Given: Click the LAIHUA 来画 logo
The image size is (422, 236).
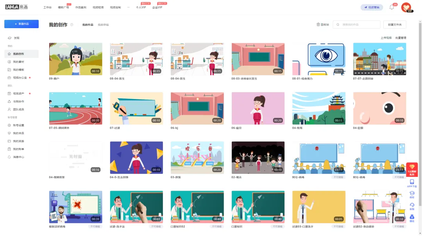Looking at the screenshot, I should 16,7.
